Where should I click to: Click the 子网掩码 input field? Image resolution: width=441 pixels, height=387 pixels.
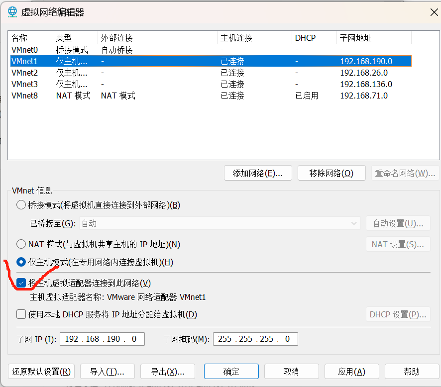[255, 339]
